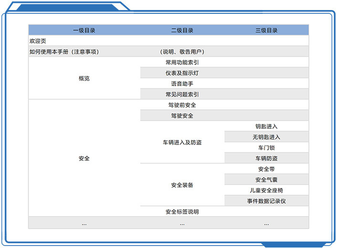Click 车辆防盗 third-level entry
Viewport: 337px width, 248px height.
(266, 158)
